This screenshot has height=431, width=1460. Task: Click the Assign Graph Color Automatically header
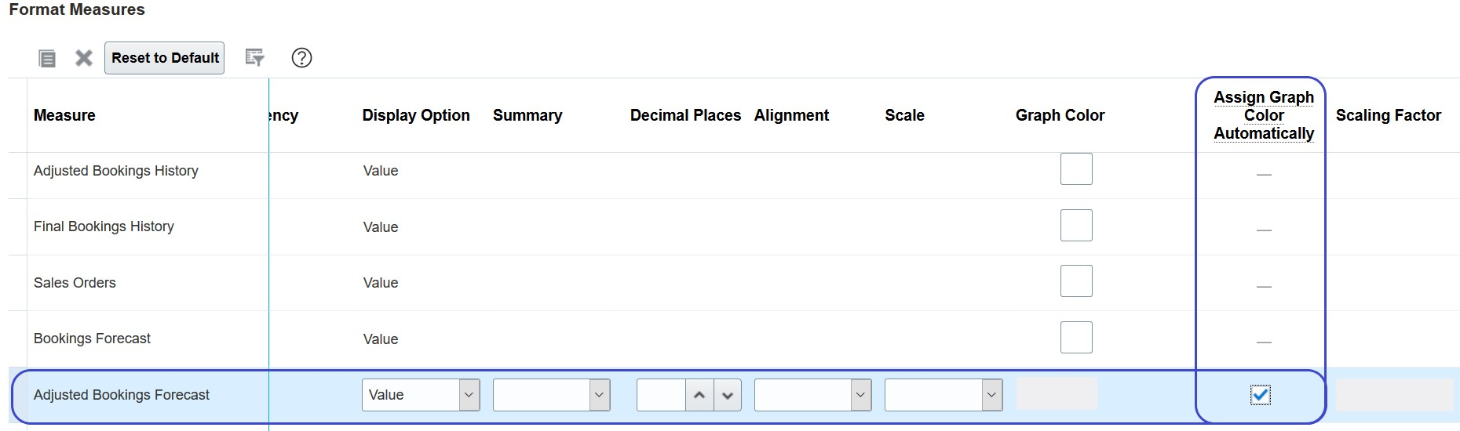(1263, 115)
